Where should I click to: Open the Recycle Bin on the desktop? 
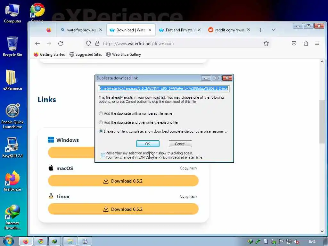(12, 47)
